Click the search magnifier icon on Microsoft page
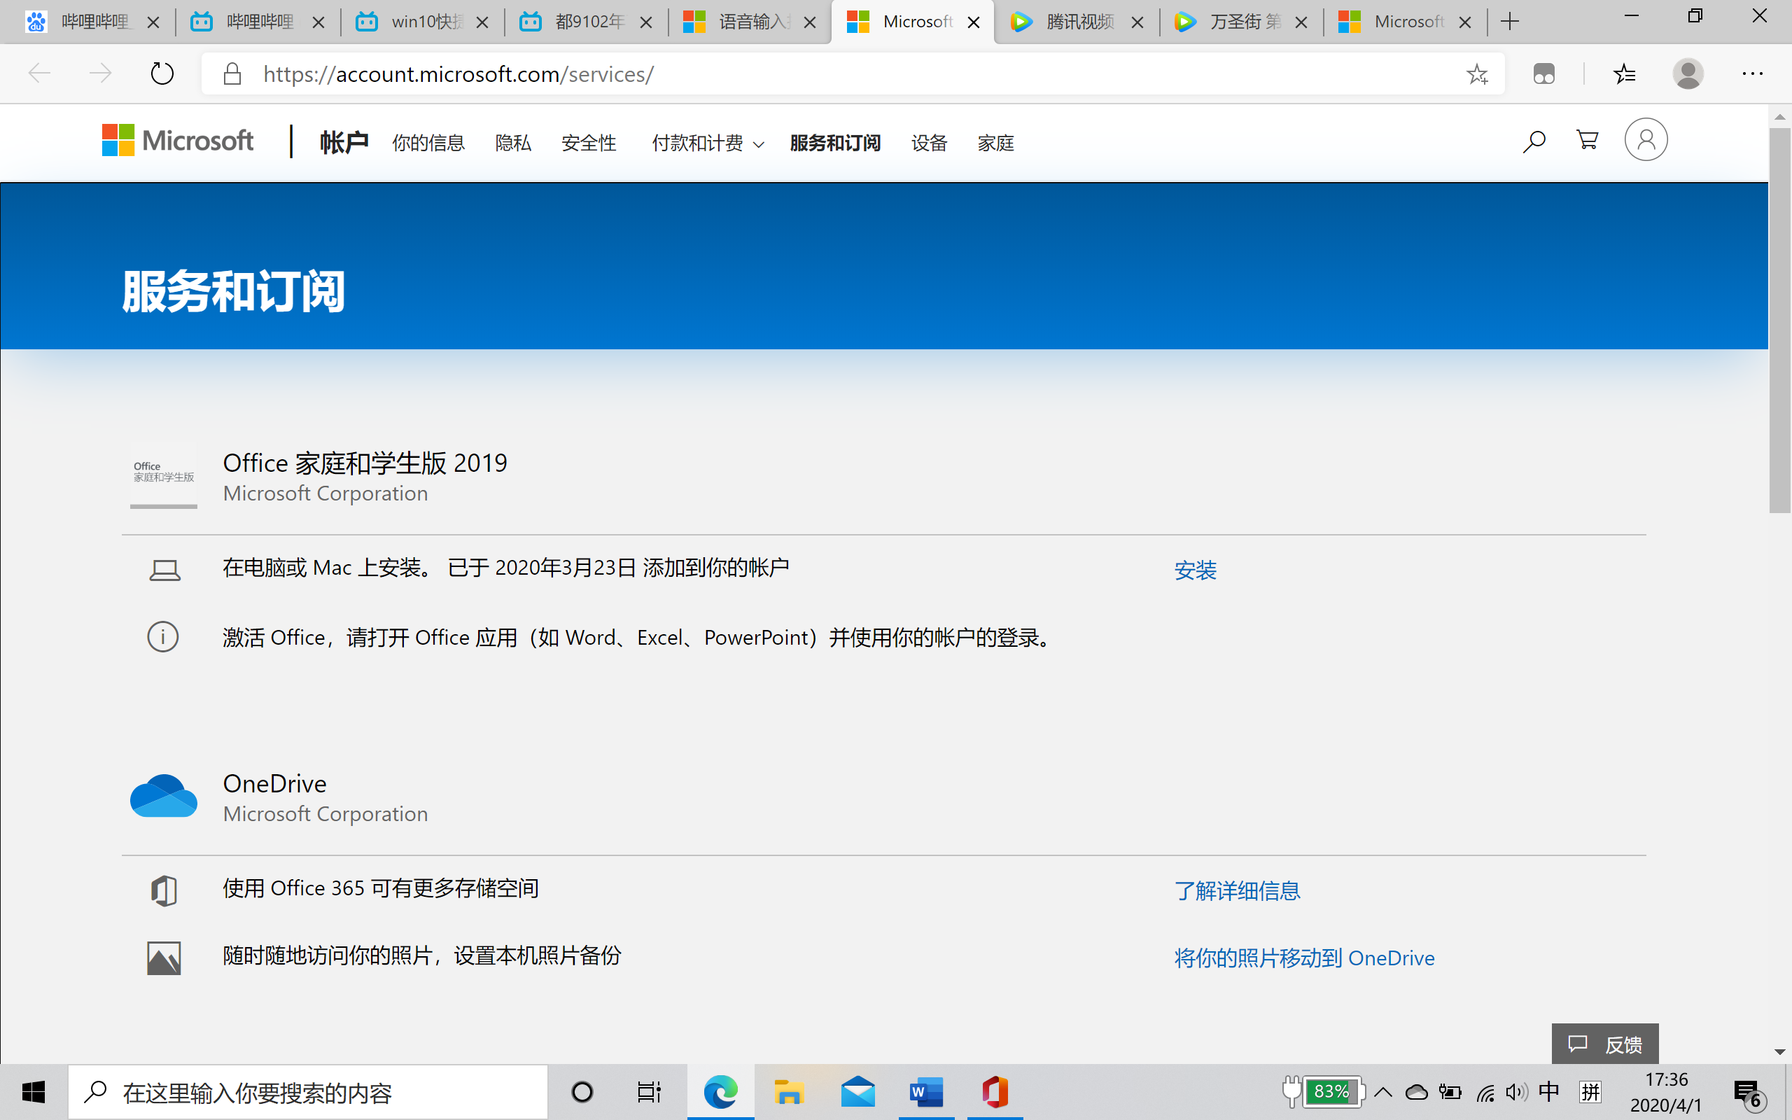The width and height of the screenshot is (1792, 1120). click(x=1534, y=141)
